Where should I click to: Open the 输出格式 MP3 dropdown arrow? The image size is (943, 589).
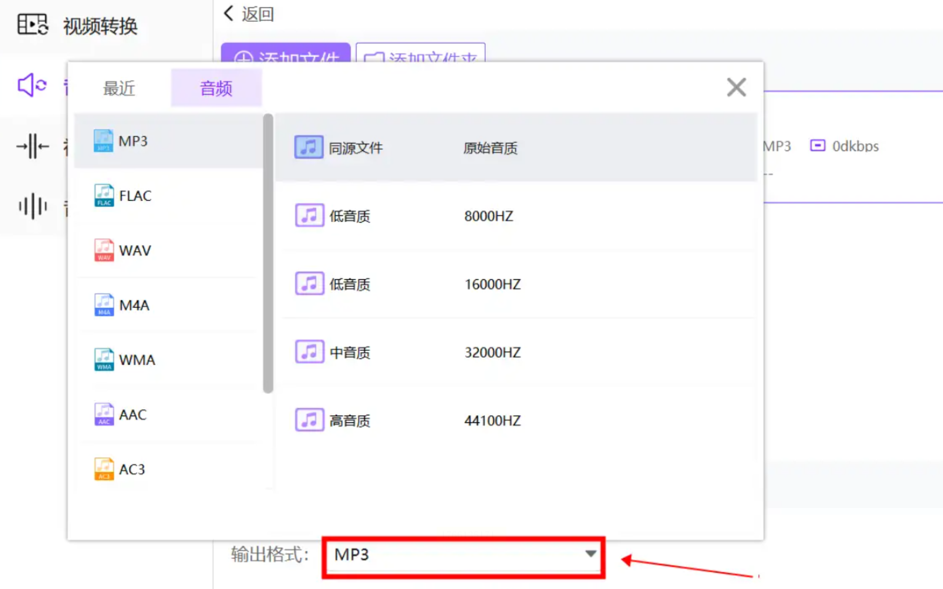[x=591, y=554]
